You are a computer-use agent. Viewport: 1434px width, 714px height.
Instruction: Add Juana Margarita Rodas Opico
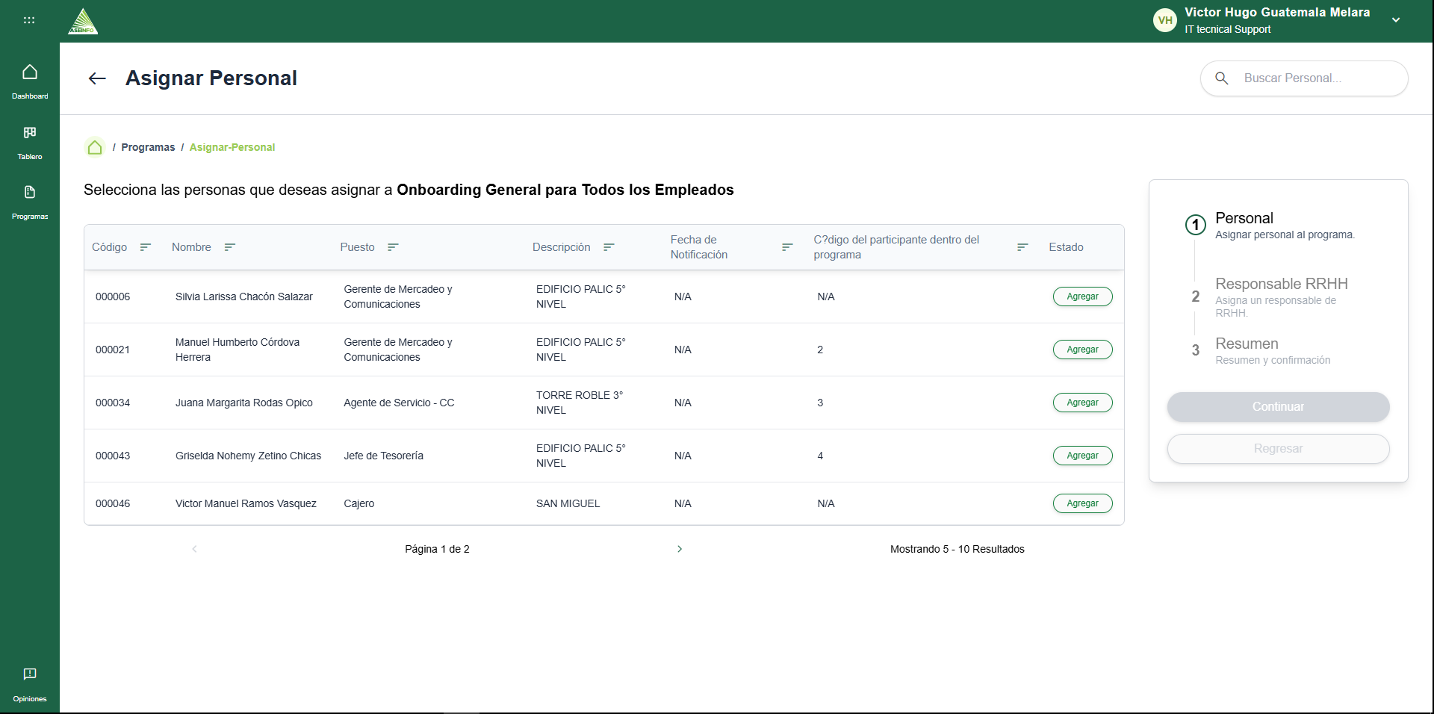(x=1082, y=403)
